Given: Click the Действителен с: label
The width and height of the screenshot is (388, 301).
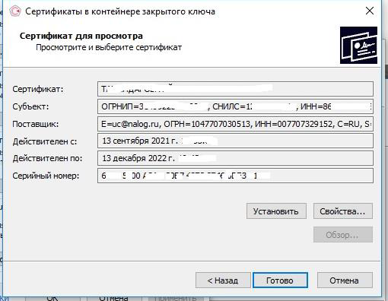Looking at the screenshot, I should coord(45,141).
